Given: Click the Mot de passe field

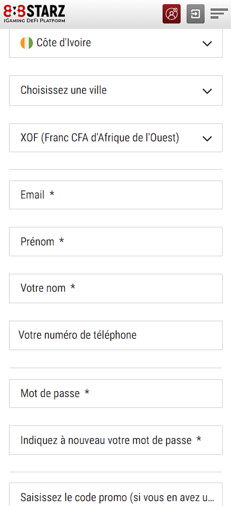Looking at the screenshot, I should (x=115, y=393).
